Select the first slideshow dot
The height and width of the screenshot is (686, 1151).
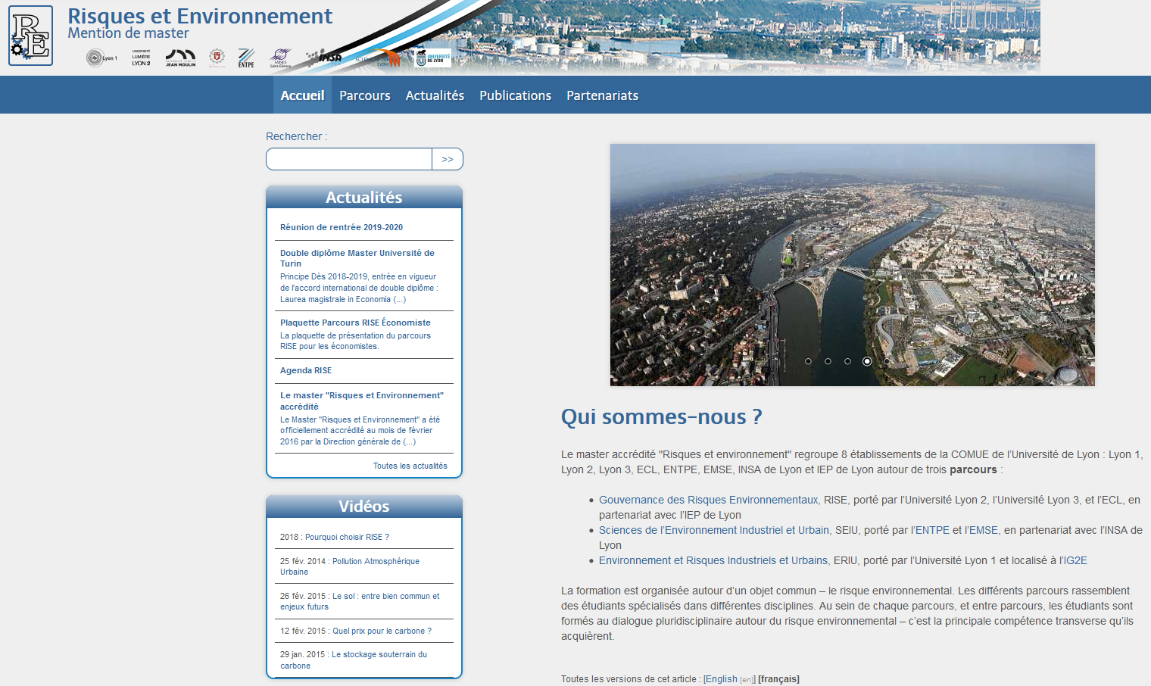coord(808,361)
